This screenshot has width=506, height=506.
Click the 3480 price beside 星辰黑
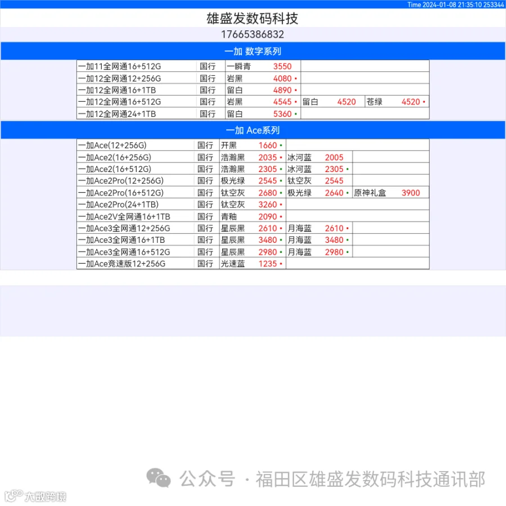[268, 240]
